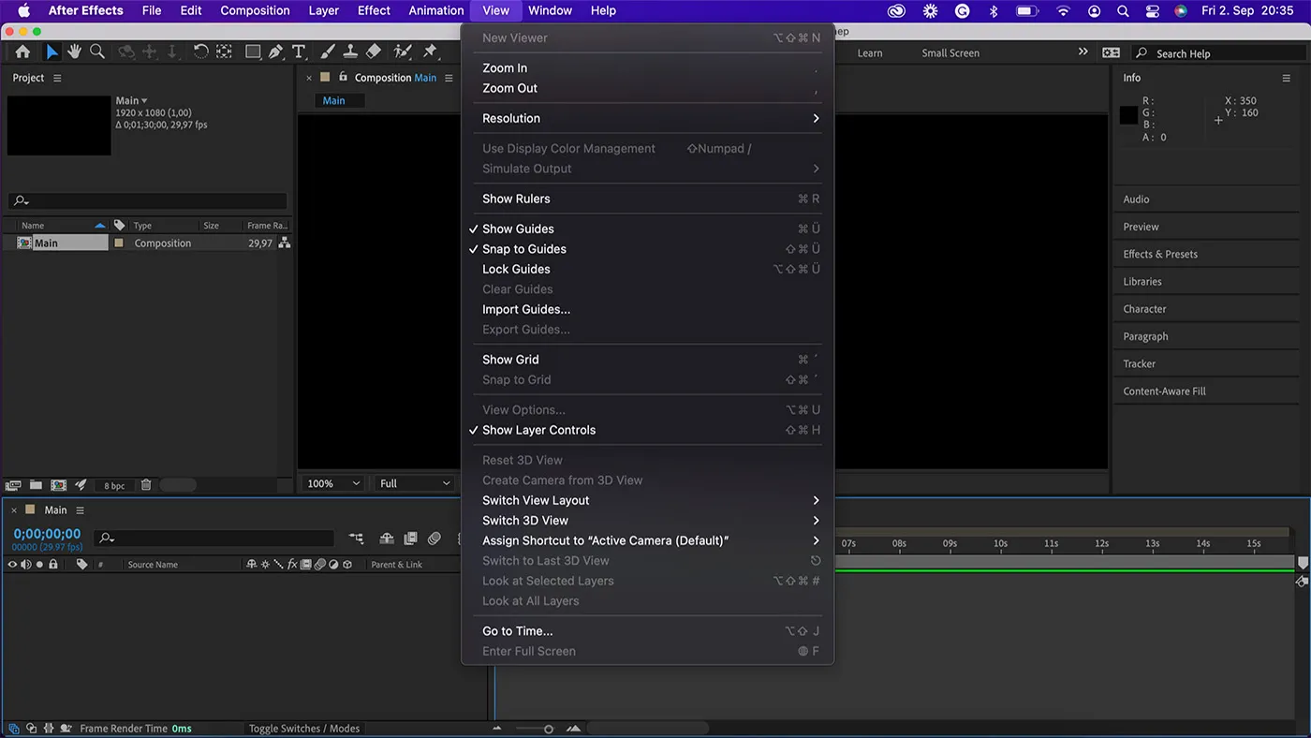Click the Home tool icon
This screenshot has height=738, width=1311.
(22, 52)
